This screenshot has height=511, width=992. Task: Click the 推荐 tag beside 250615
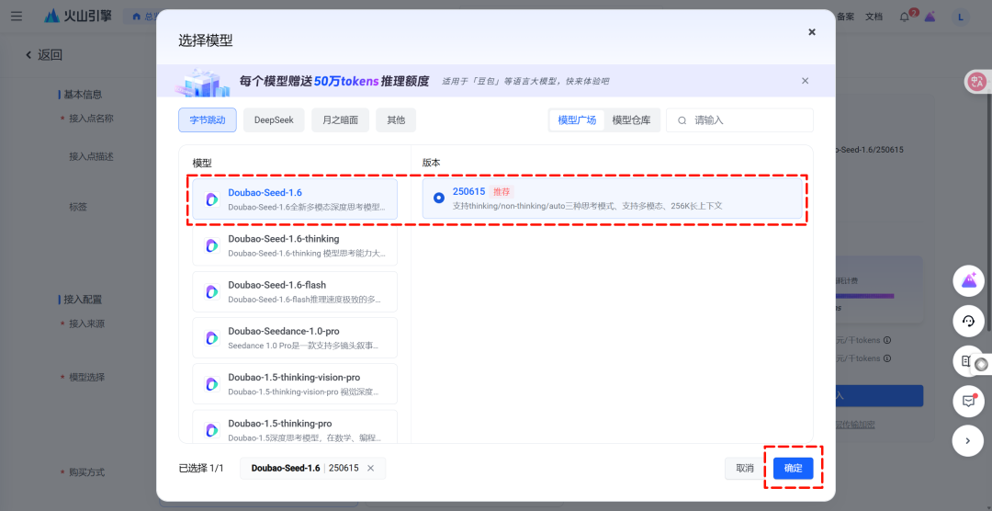(502, 192)
